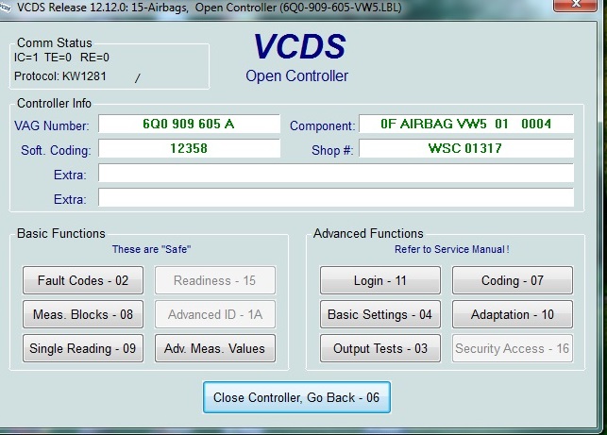This screenshot has width=607, height=435.
Task: Click the 'These are "Safe"' text
Action: pos(151,249)
